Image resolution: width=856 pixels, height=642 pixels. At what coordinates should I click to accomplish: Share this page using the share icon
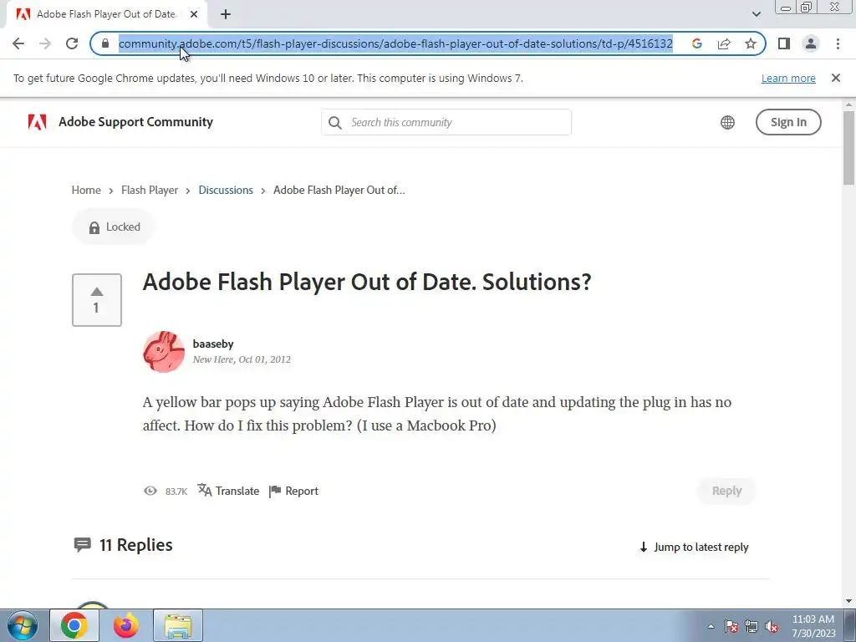(724, 43)
